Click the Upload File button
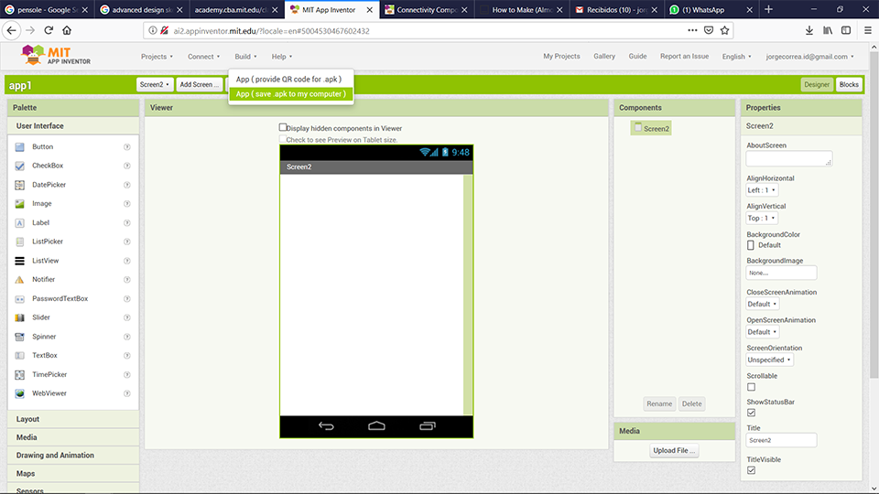 tap(675, 450)
